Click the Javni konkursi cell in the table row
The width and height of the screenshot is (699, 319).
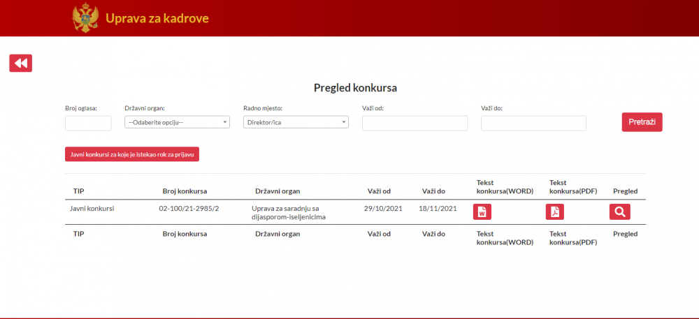[92, 208]
